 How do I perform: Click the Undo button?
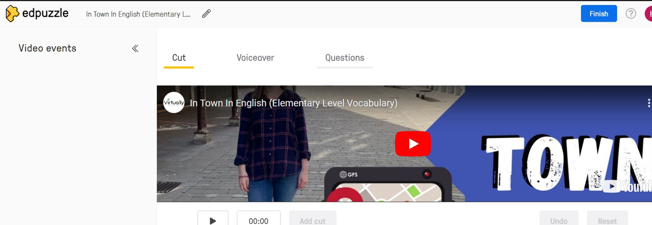[559, 219]
